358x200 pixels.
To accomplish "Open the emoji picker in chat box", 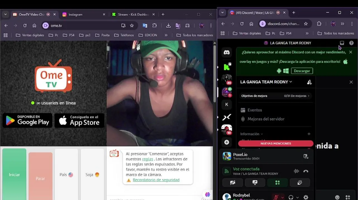I will pos(337,197).
